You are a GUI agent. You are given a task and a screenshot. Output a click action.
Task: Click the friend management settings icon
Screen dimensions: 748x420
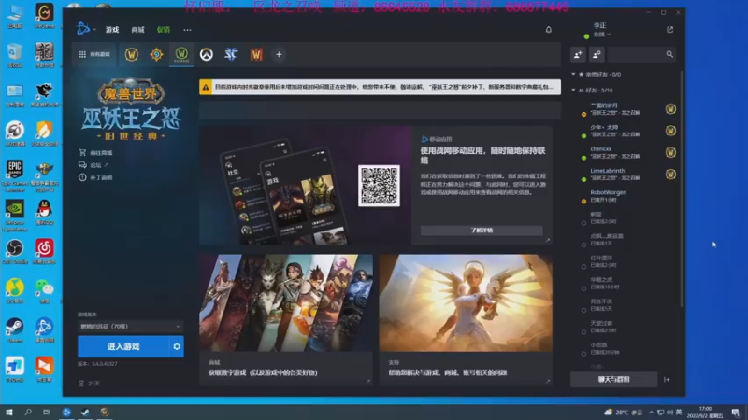(x=597, y=55)
